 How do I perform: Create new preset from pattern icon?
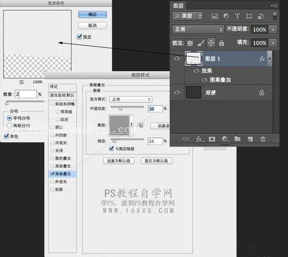click(x=141, y=126)
